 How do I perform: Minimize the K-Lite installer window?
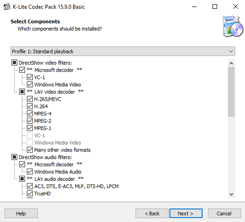pyautogui.click(x=194, y=7)
